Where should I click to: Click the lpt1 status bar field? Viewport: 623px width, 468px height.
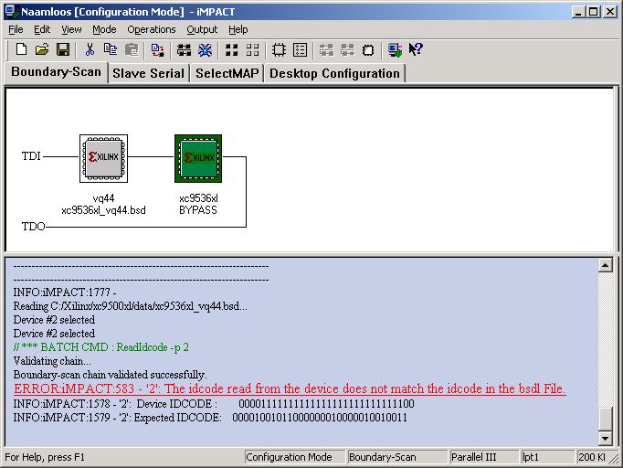[547, 457]
